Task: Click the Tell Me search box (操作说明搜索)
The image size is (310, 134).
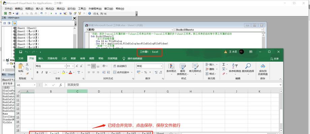Action: (132, 58)
